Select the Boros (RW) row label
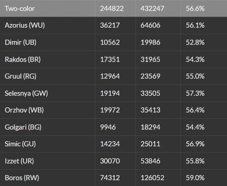227x186 pixels. pyautogui.click(x=22, y=178)
